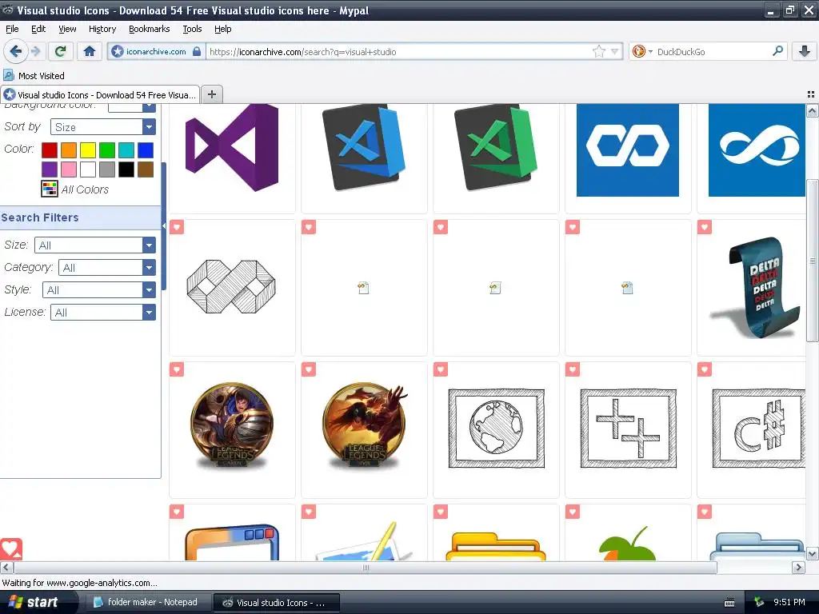Viewport: 819px width, 614px height.
Task: Favorite the globe frame icon via heart
Action: (x=441, y=369)
